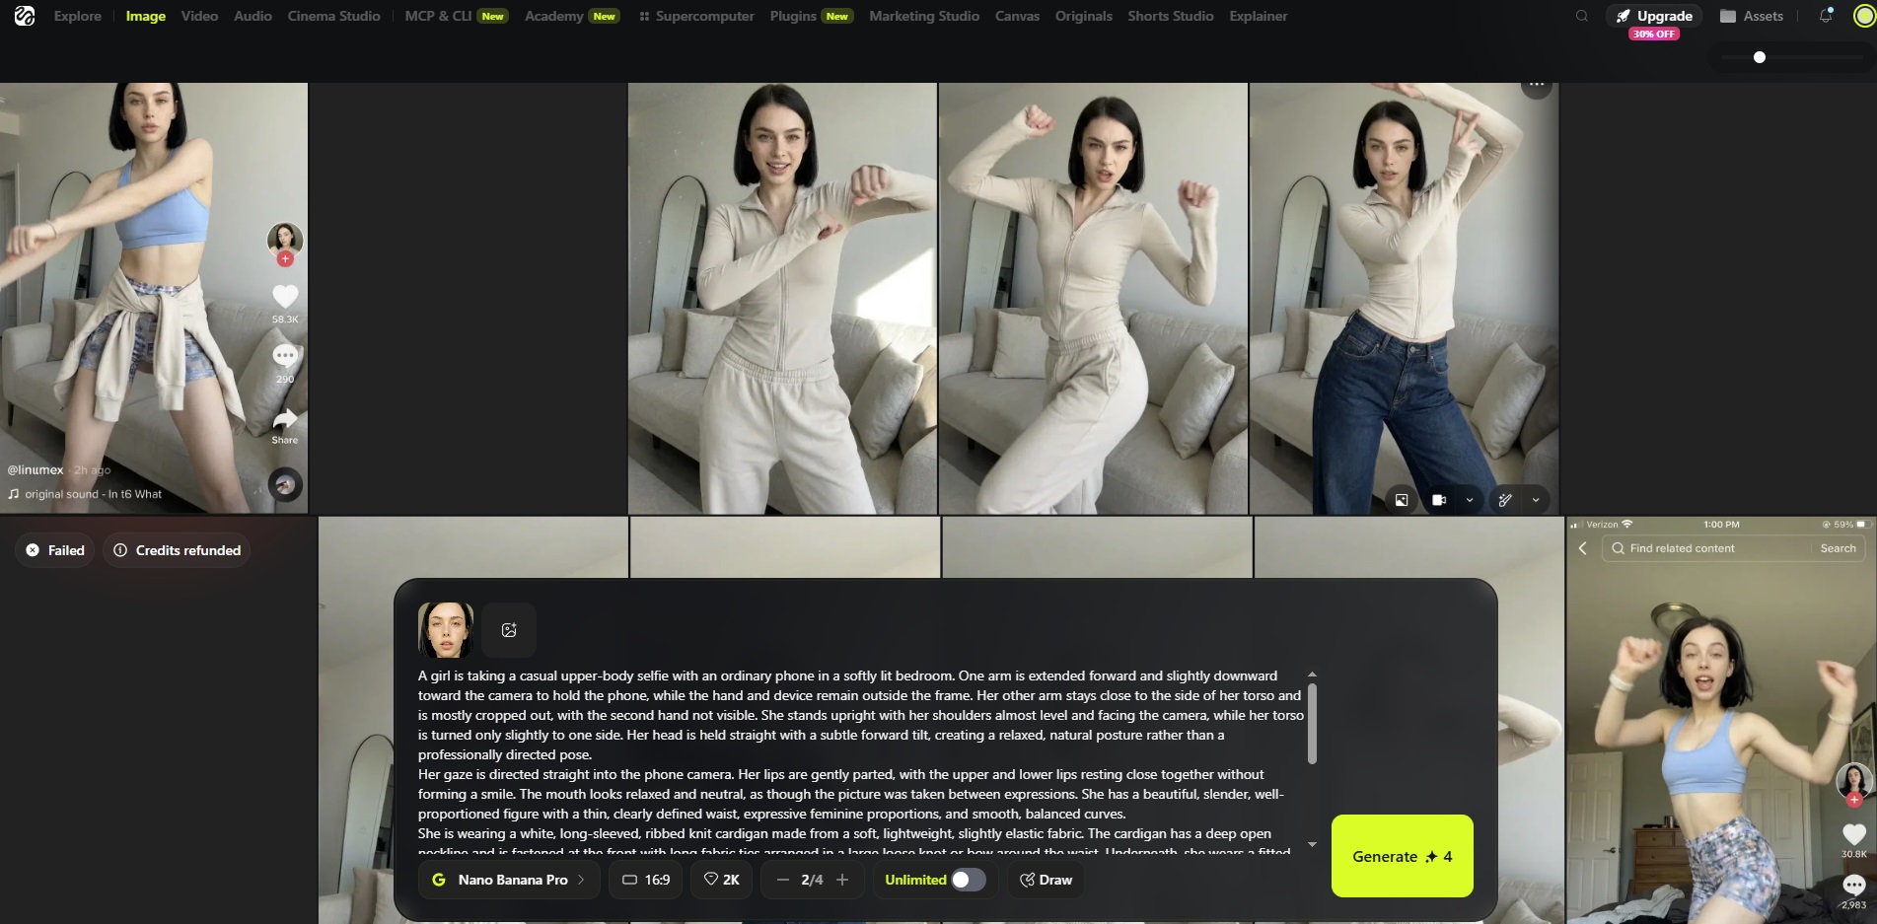Open the Draw mode button
Screen dimensions: 1877x924
1046,880
